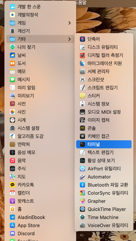
Task: Click the AirPort 유틸리티 icon
Action: [x=82, y=169]
